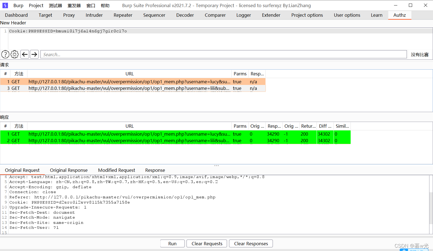Show the Original Response tab
Viewport: 433px width, 251px height.
69,170
